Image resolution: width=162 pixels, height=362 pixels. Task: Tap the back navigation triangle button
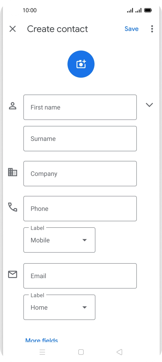119,352
